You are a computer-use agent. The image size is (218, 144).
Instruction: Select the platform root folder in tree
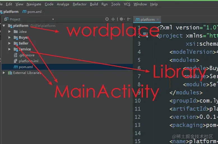(x=21, y=26)
